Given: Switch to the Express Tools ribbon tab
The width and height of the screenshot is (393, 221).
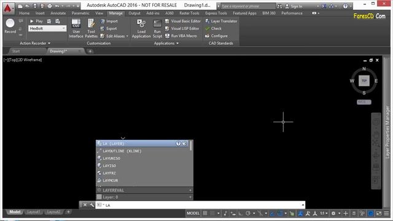Looking at the screenshot, I should 216,13.
